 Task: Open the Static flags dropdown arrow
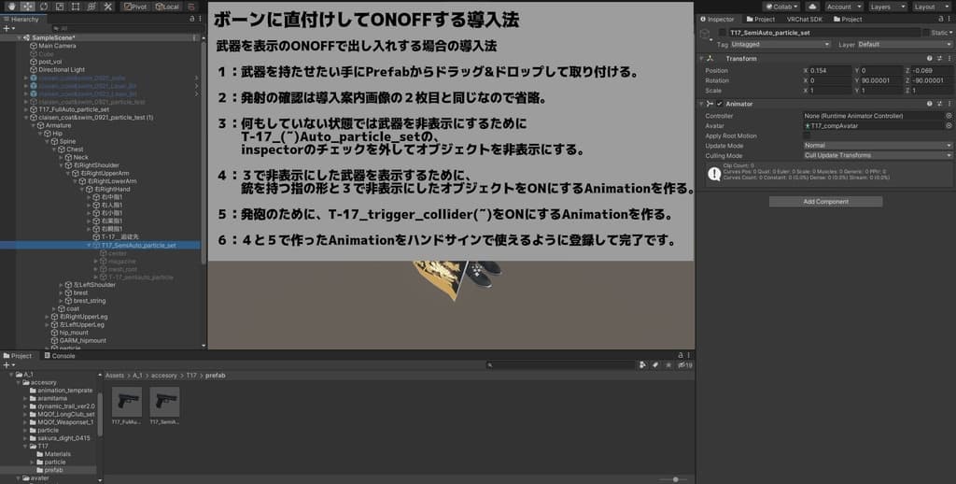tap(950, 33)
